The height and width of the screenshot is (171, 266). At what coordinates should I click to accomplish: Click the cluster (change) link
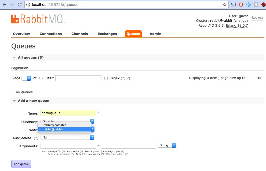click(241, 20)
